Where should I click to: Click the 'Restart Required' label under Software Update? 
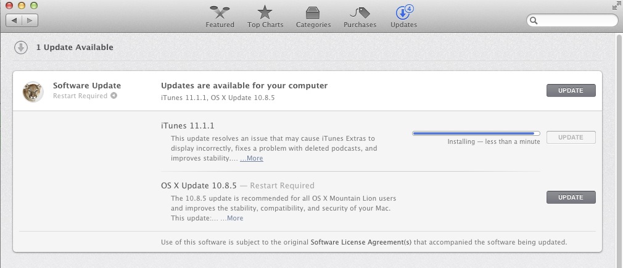coord(80,96)
